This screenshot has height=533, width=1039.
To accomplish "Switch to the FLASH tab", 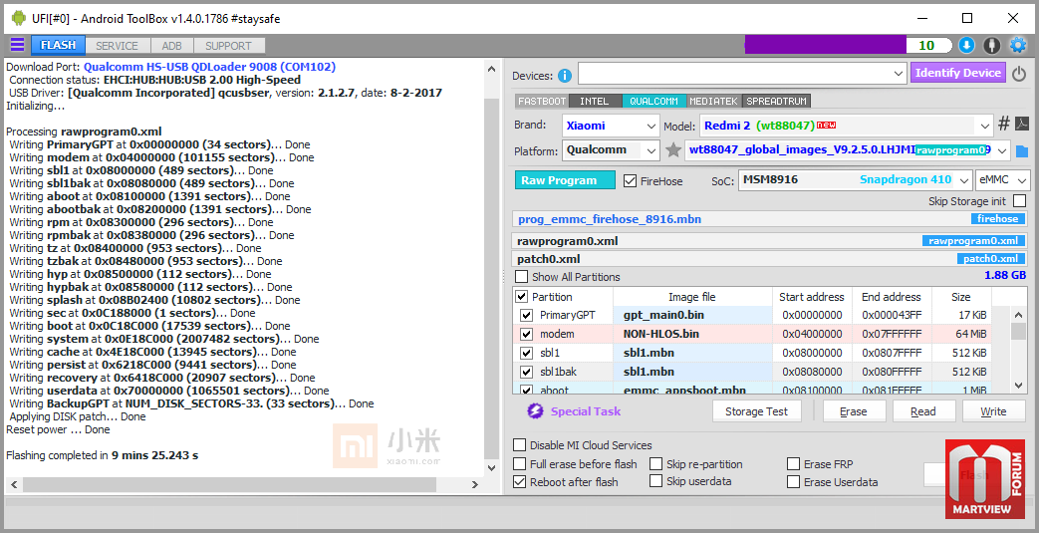I will pos(58,45).
